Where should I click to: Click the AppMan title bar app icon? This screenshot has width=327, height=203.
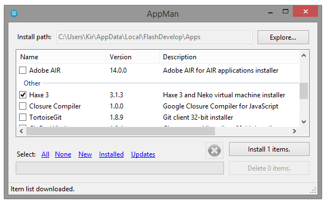click(14, 13)
